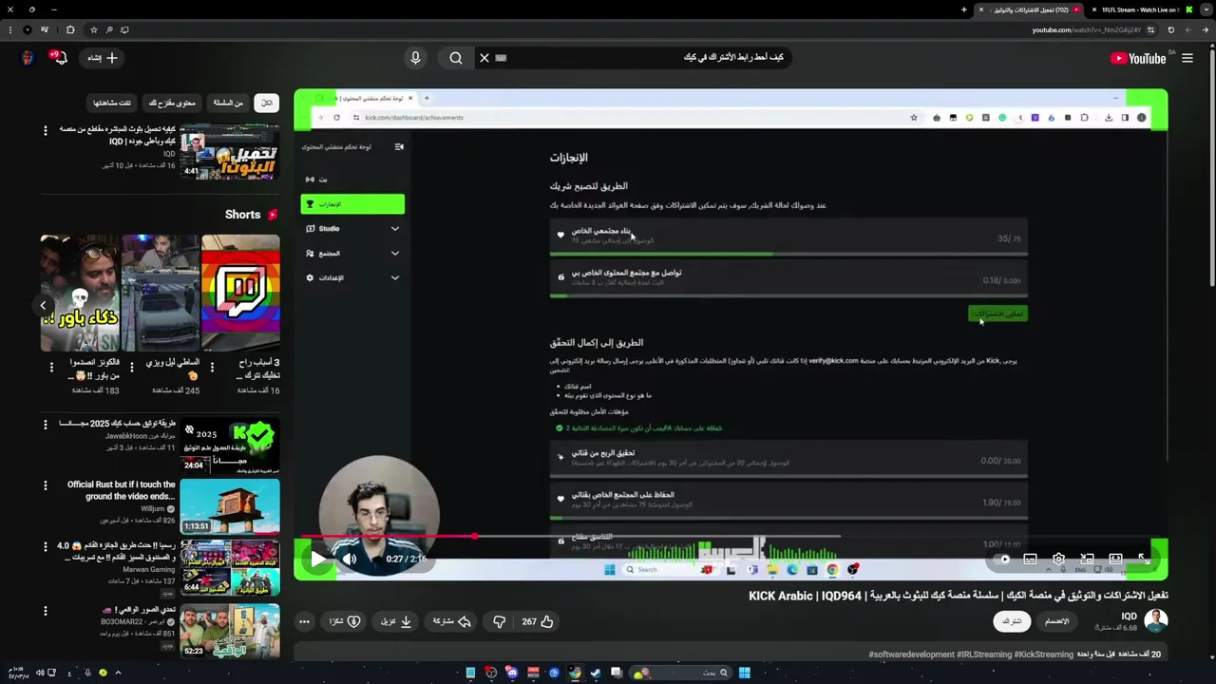The image size is (1216, 684).
Task: Click the #softwaredevelopment hashtag
Action: [x=911, y=655]
